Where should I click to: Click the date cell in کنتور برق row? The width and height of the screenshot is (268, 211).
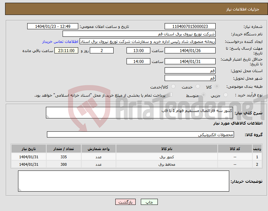[x=29, y=157]
